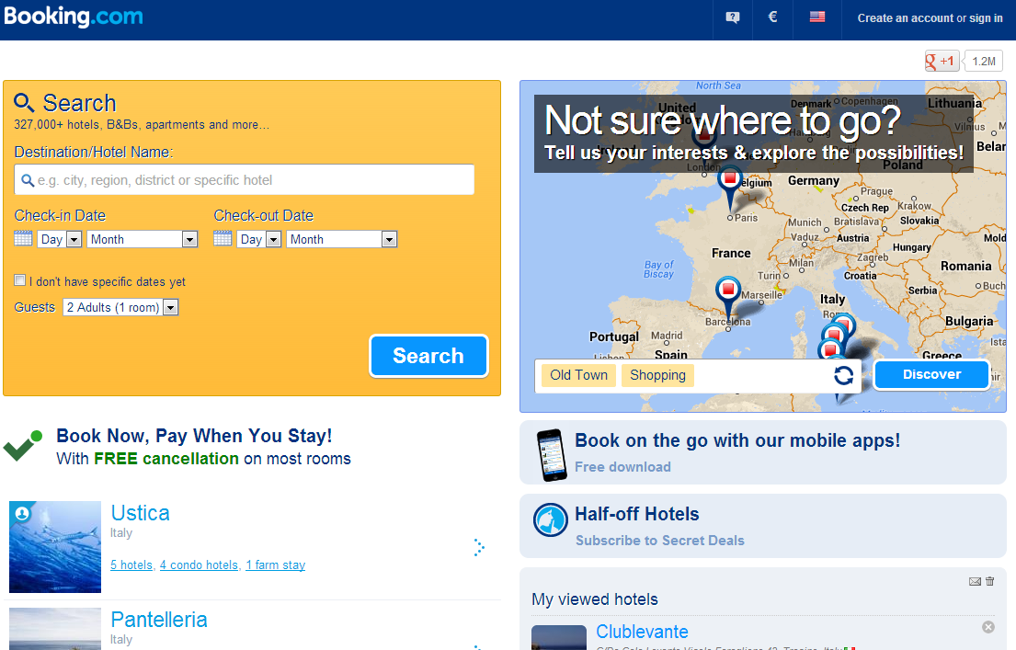Image resolution: width=1016 pixels, height=650 pixels.
Task: Change language via the US flag icon
Action: pos(817,17)
